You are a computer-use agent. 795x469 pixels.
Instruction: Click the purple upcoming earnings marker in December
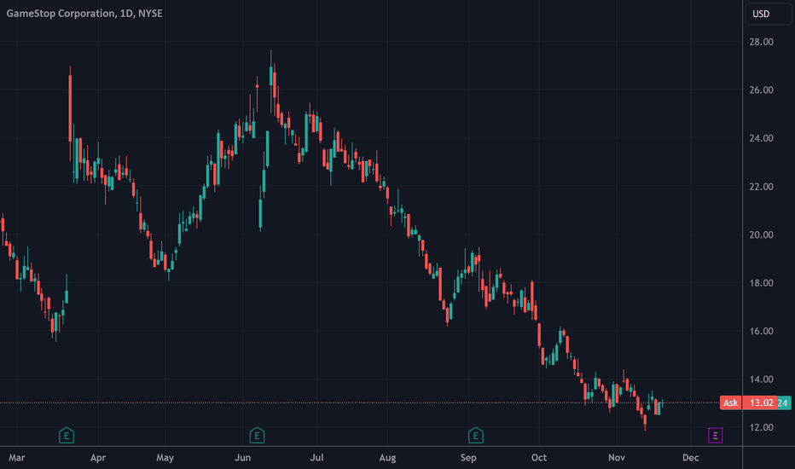click(716, 435)
